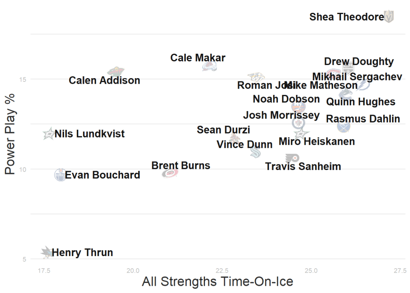Select the Seattle Kraken logo point
This screenshot has height=293, width=410.
(x=255, y=152)
